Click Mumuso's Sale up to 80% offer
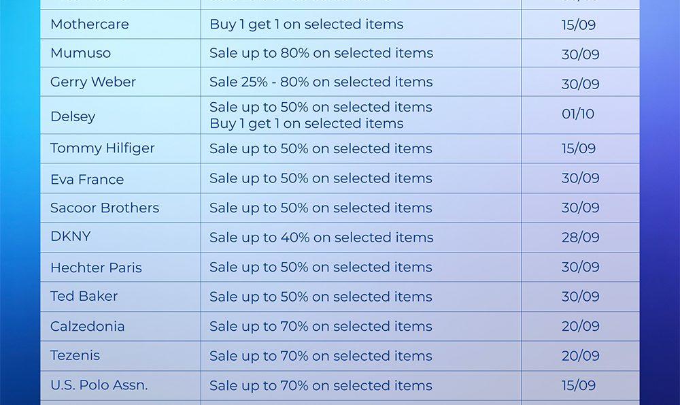This screenshot has width=680, height=405. coord(321,53)
